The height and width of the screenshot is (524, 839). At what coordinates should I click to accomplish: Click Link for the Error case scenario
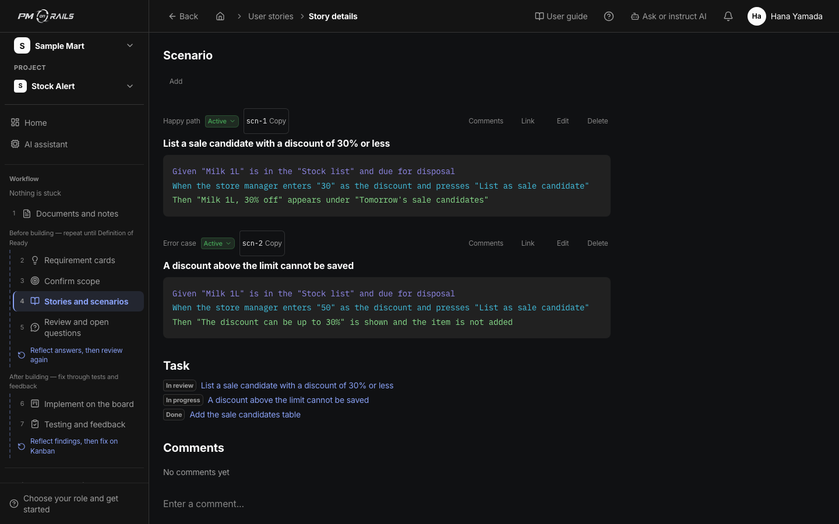click(528, 243)
